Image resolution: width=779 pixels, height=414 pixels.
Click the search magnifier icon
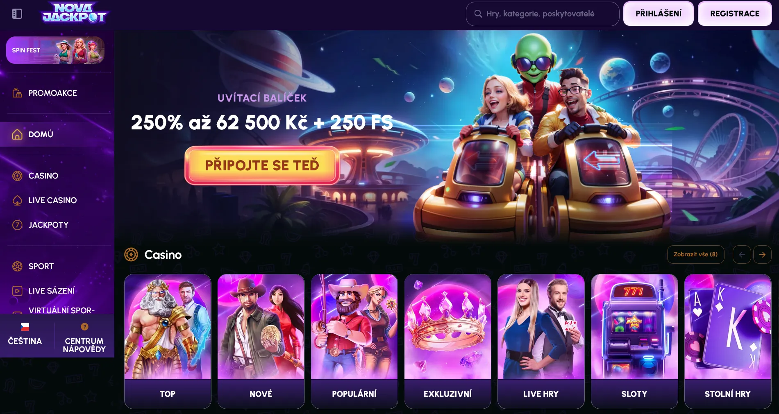tap(478, 14)
